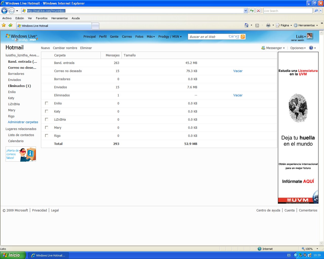Click the Bing search button
This screenshot has height=259, width=324.
point(243,37)
